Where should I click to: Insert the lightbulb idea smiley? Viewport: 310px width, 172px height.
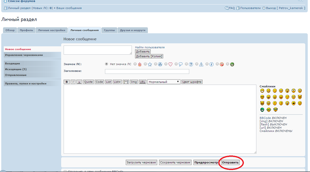pos(287,103)
